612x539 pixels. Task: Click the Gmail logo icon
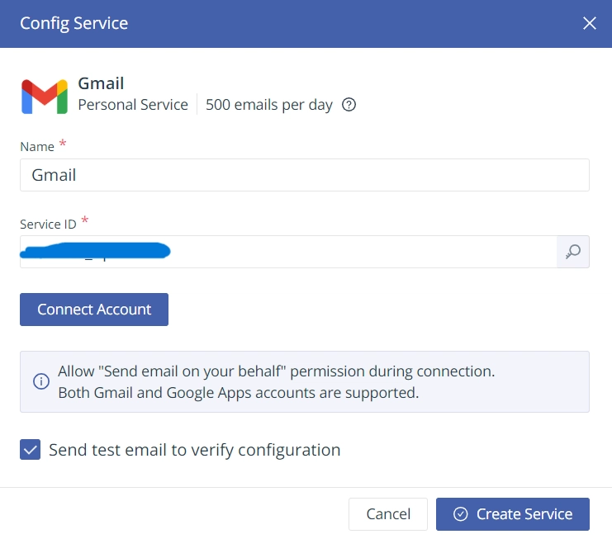pos(45,97)
